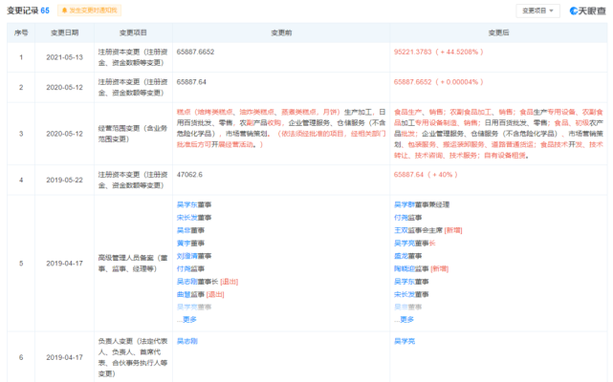Click the 天眼查 logo

(x=587, y=11)
